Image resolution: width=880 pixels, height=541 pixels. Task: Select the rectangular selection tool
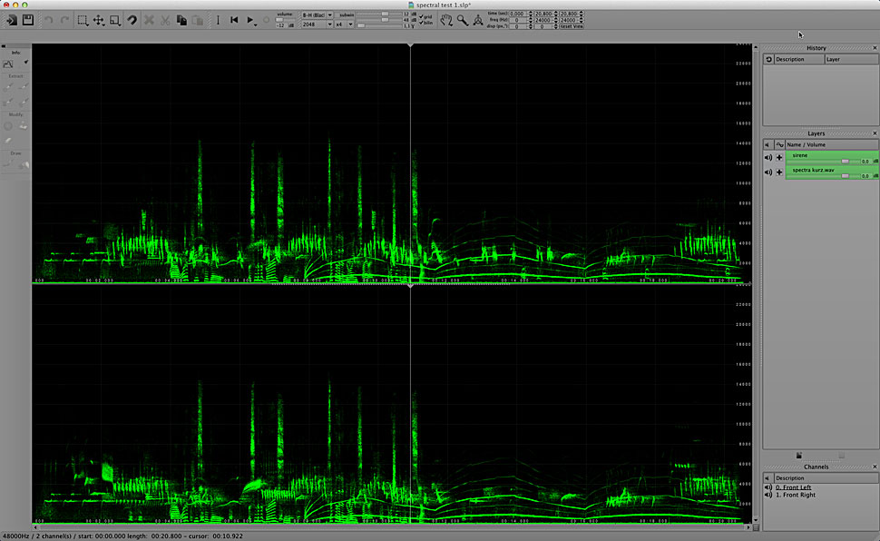click(83, 19)
